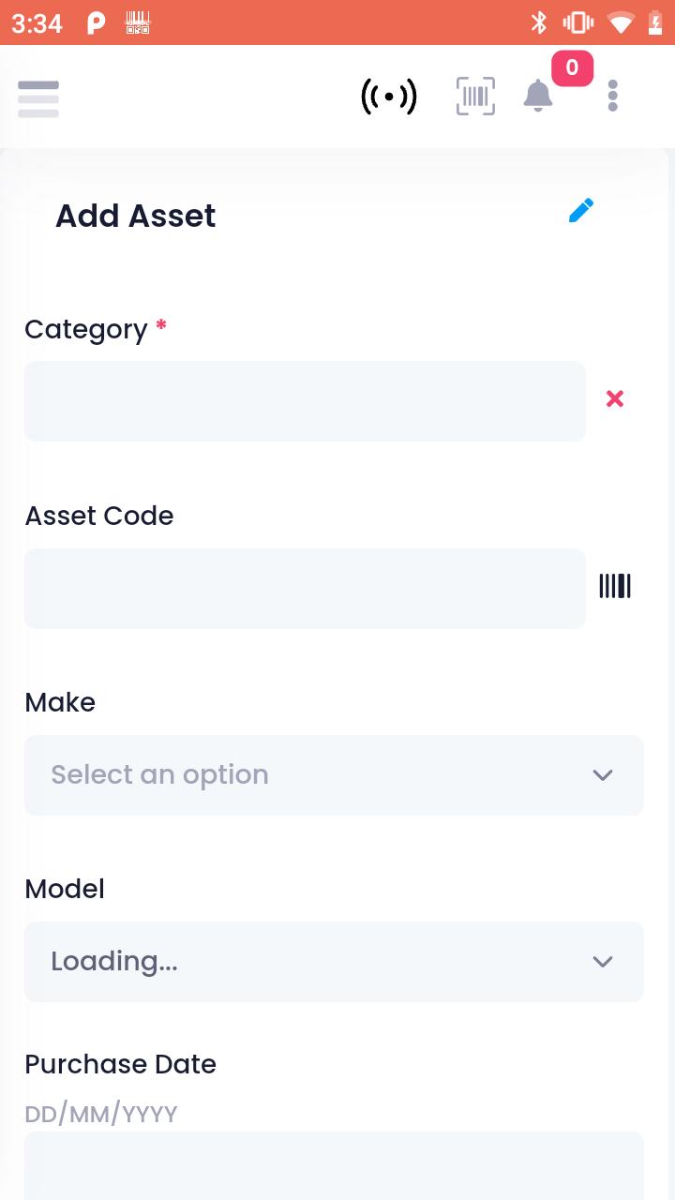Open the hamburger navigation menu
The image size is (675, 1200).
pyautogui.click(x=38, y=98)
